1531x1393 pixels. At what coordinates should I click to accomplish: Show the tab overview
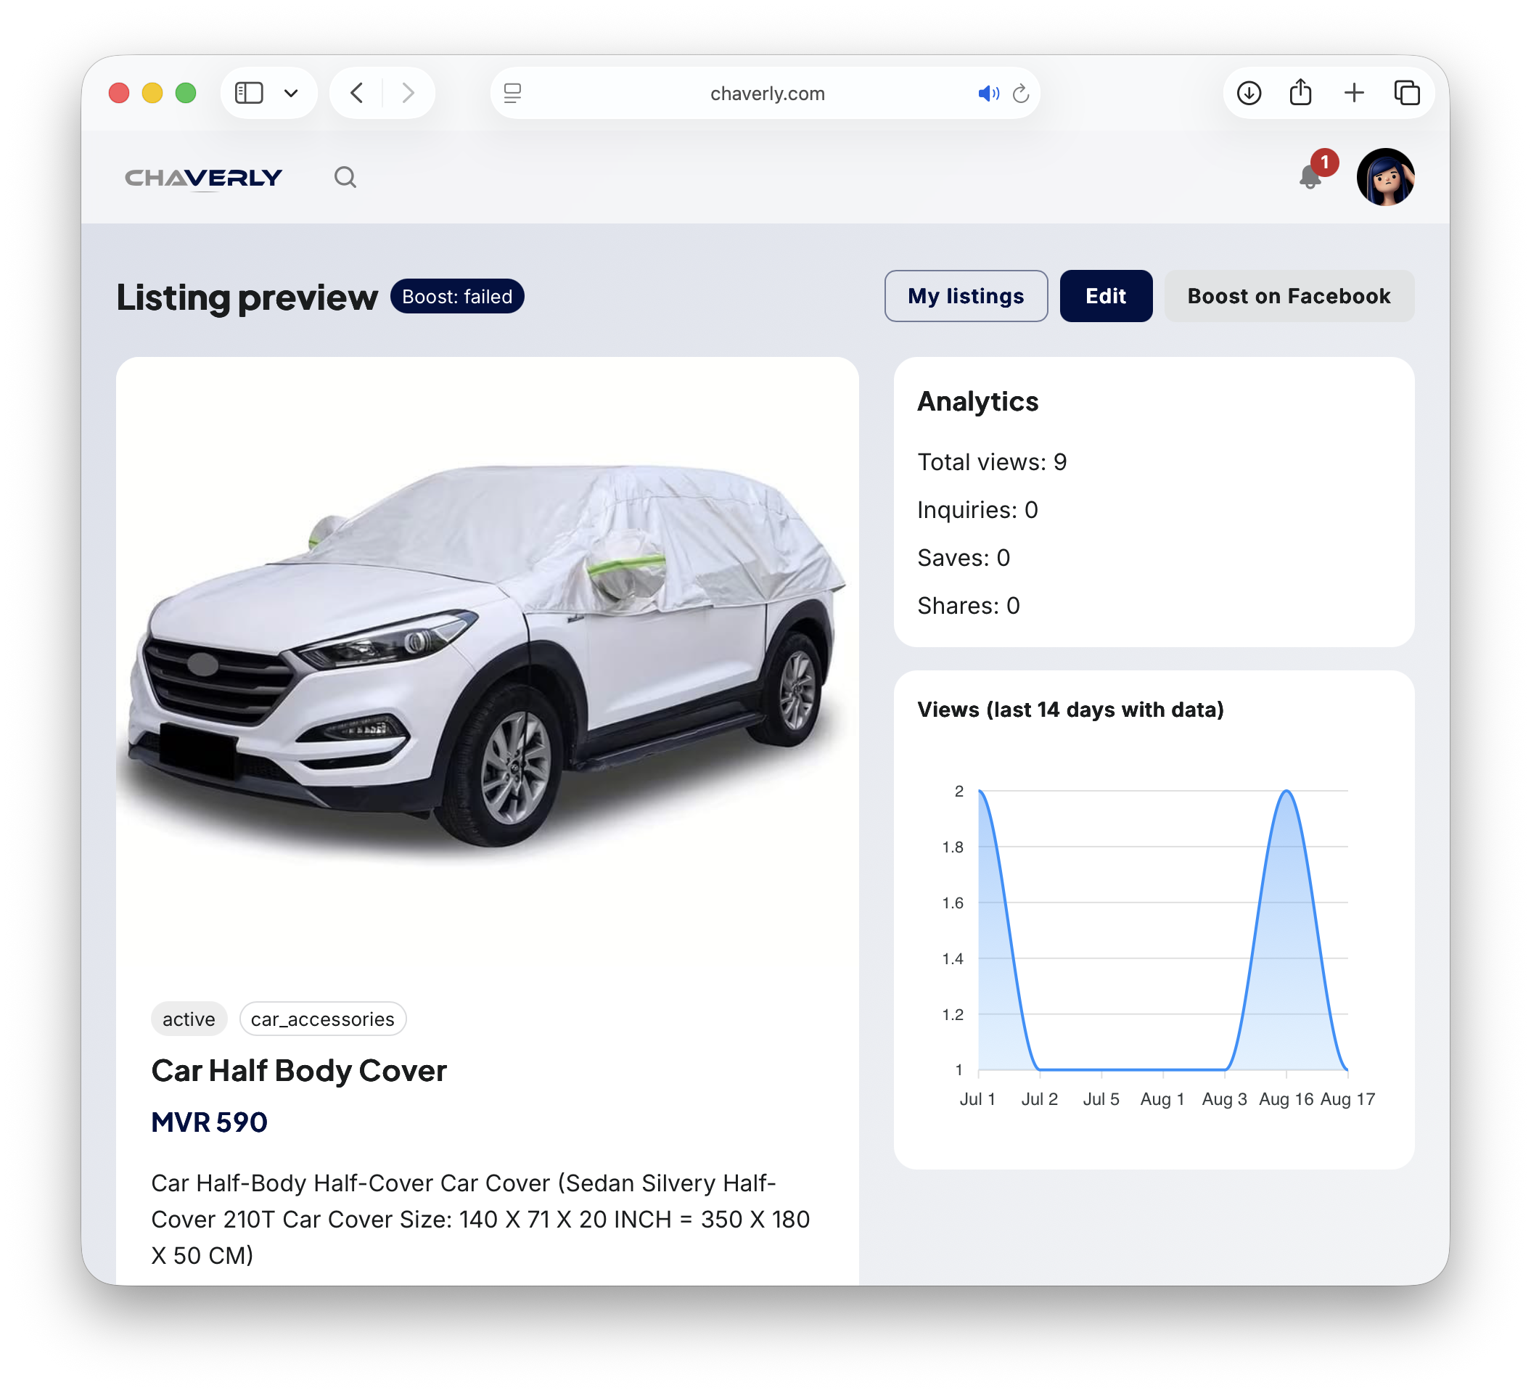[x=1407, y=94]
